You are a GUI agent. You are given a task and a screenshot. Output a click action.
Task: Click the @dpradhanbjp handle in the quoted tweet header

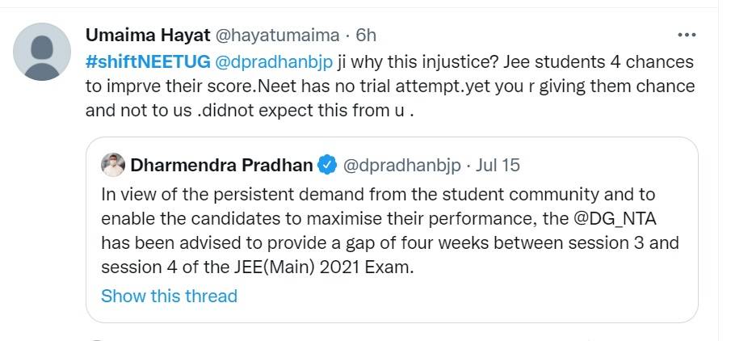[x=402, y=166]
